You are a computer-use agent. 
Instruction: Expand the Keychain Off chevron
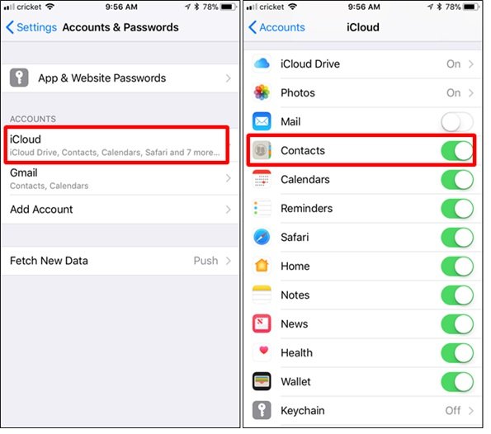click(471, 411)
